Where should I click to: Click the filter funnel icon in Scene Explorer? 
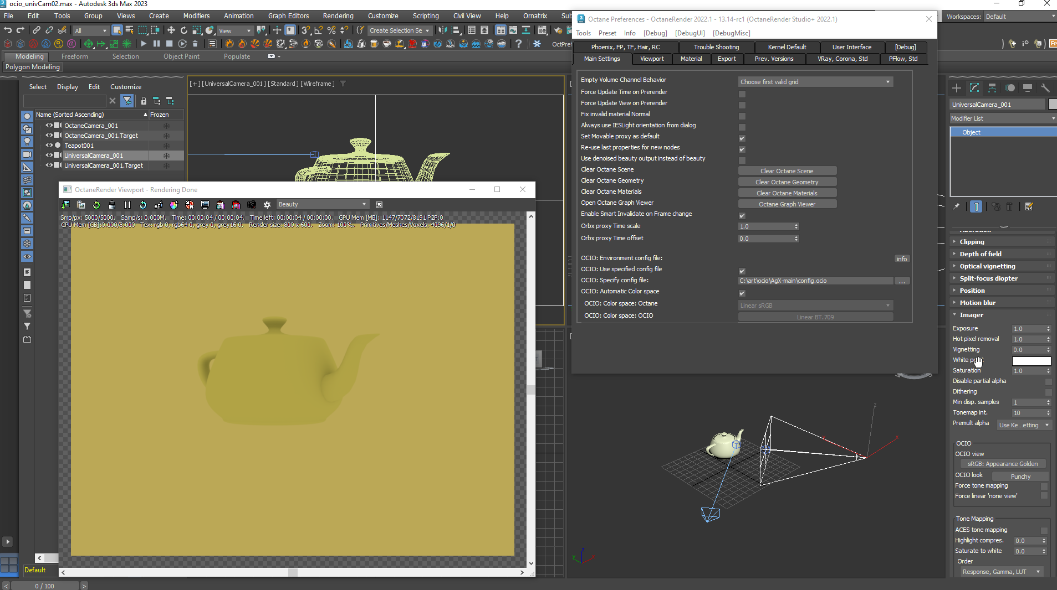coord(127,101)
